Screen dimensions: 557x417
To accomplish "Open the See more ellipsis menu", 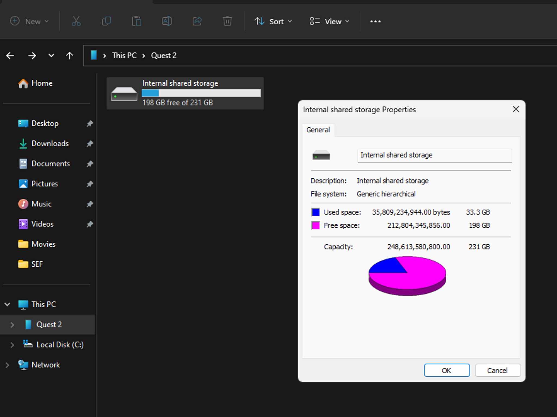I will pos(375,21).
